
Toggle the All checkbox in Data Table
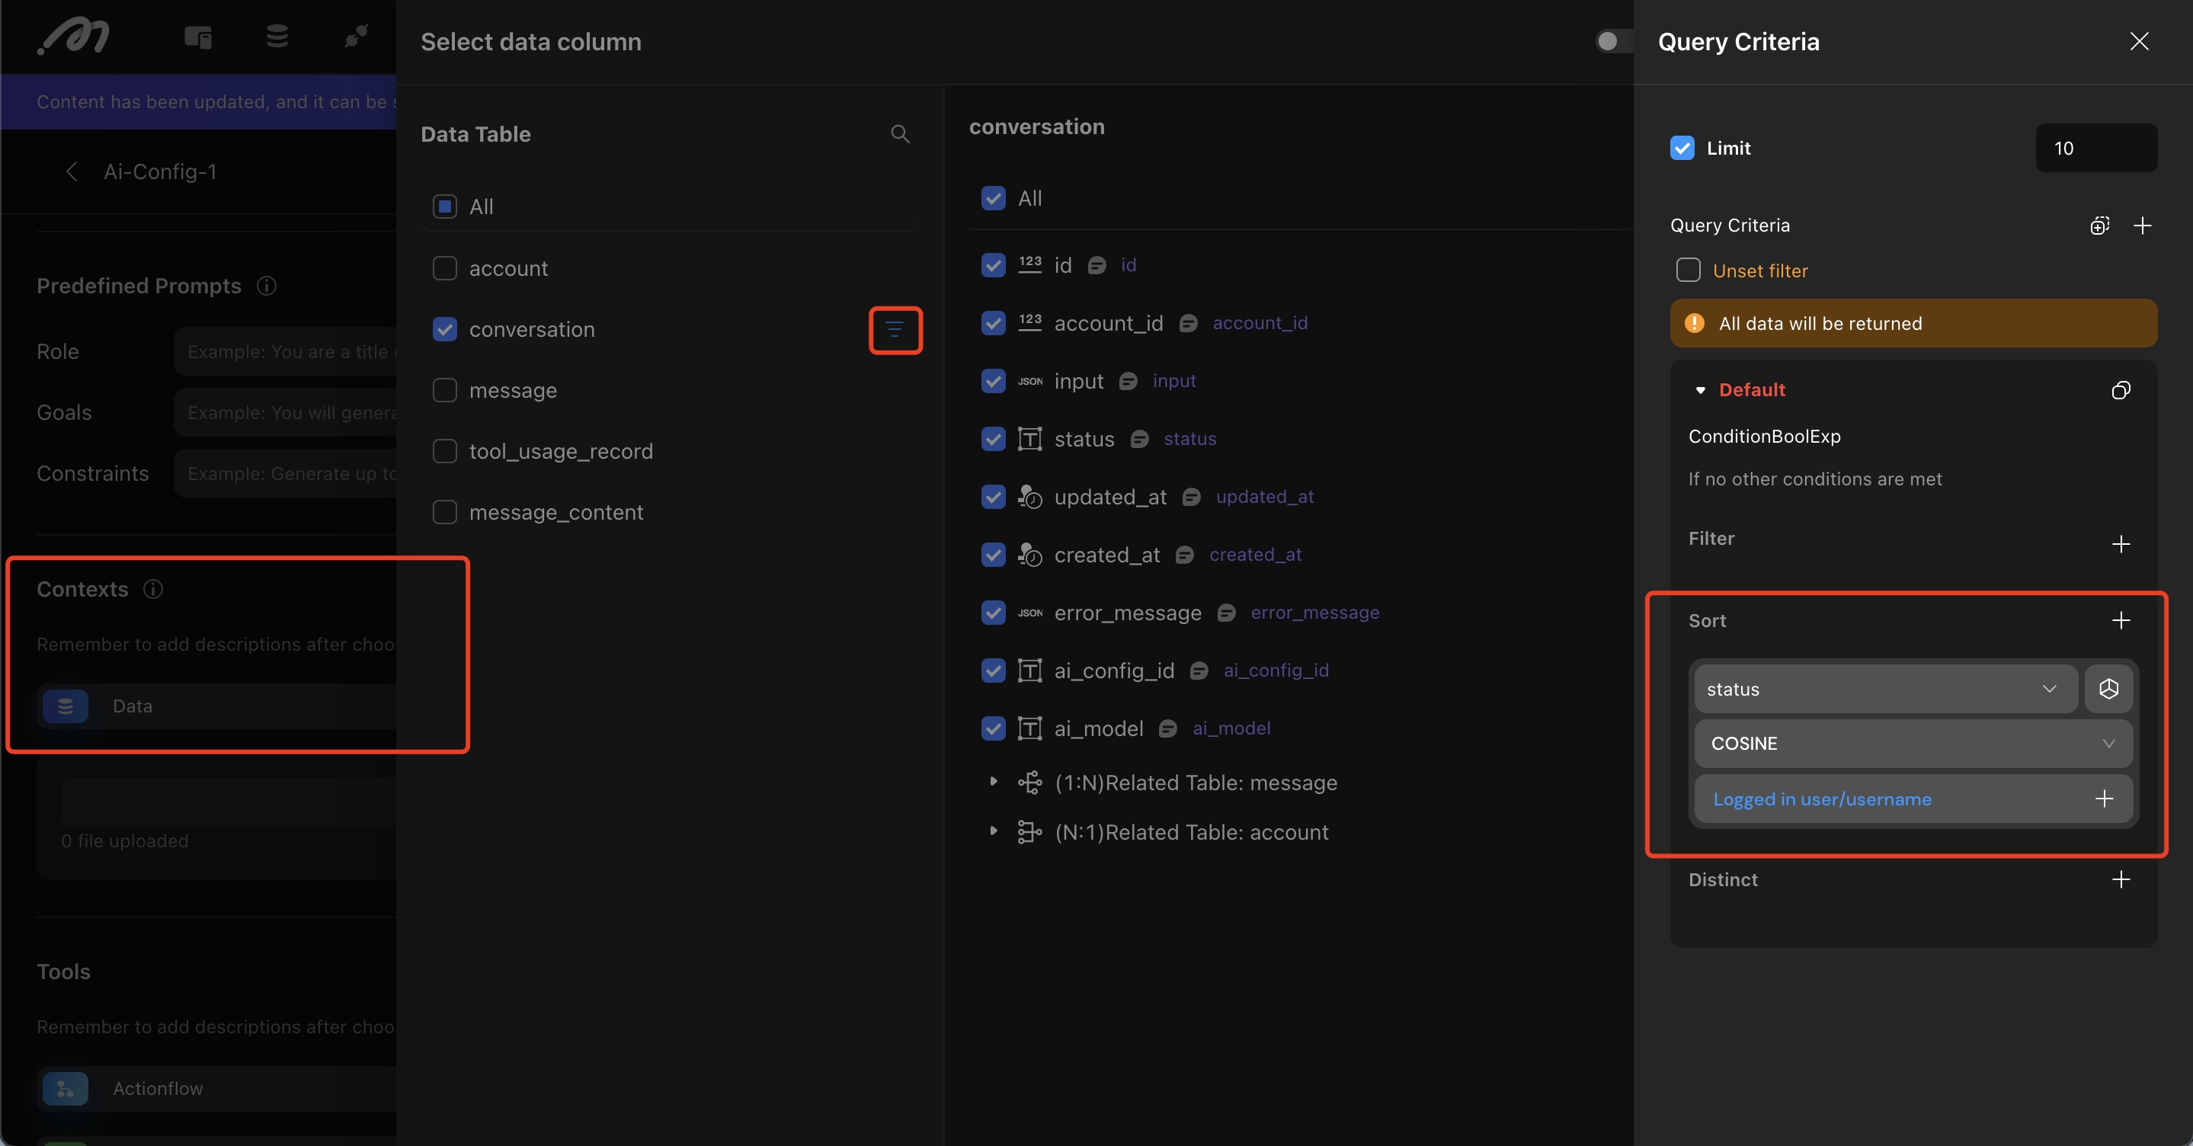444,206
